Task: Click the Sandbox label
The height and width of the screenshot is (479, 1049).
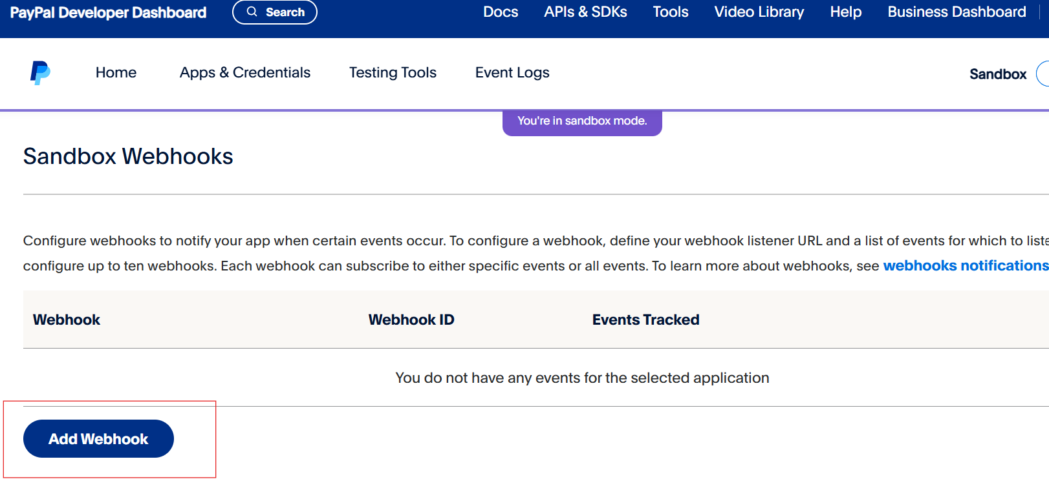Action: (998, 74)
